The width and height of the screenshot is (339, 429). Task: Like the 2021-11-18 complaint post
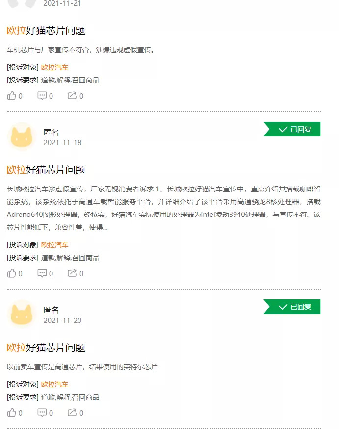pos(12,273)
